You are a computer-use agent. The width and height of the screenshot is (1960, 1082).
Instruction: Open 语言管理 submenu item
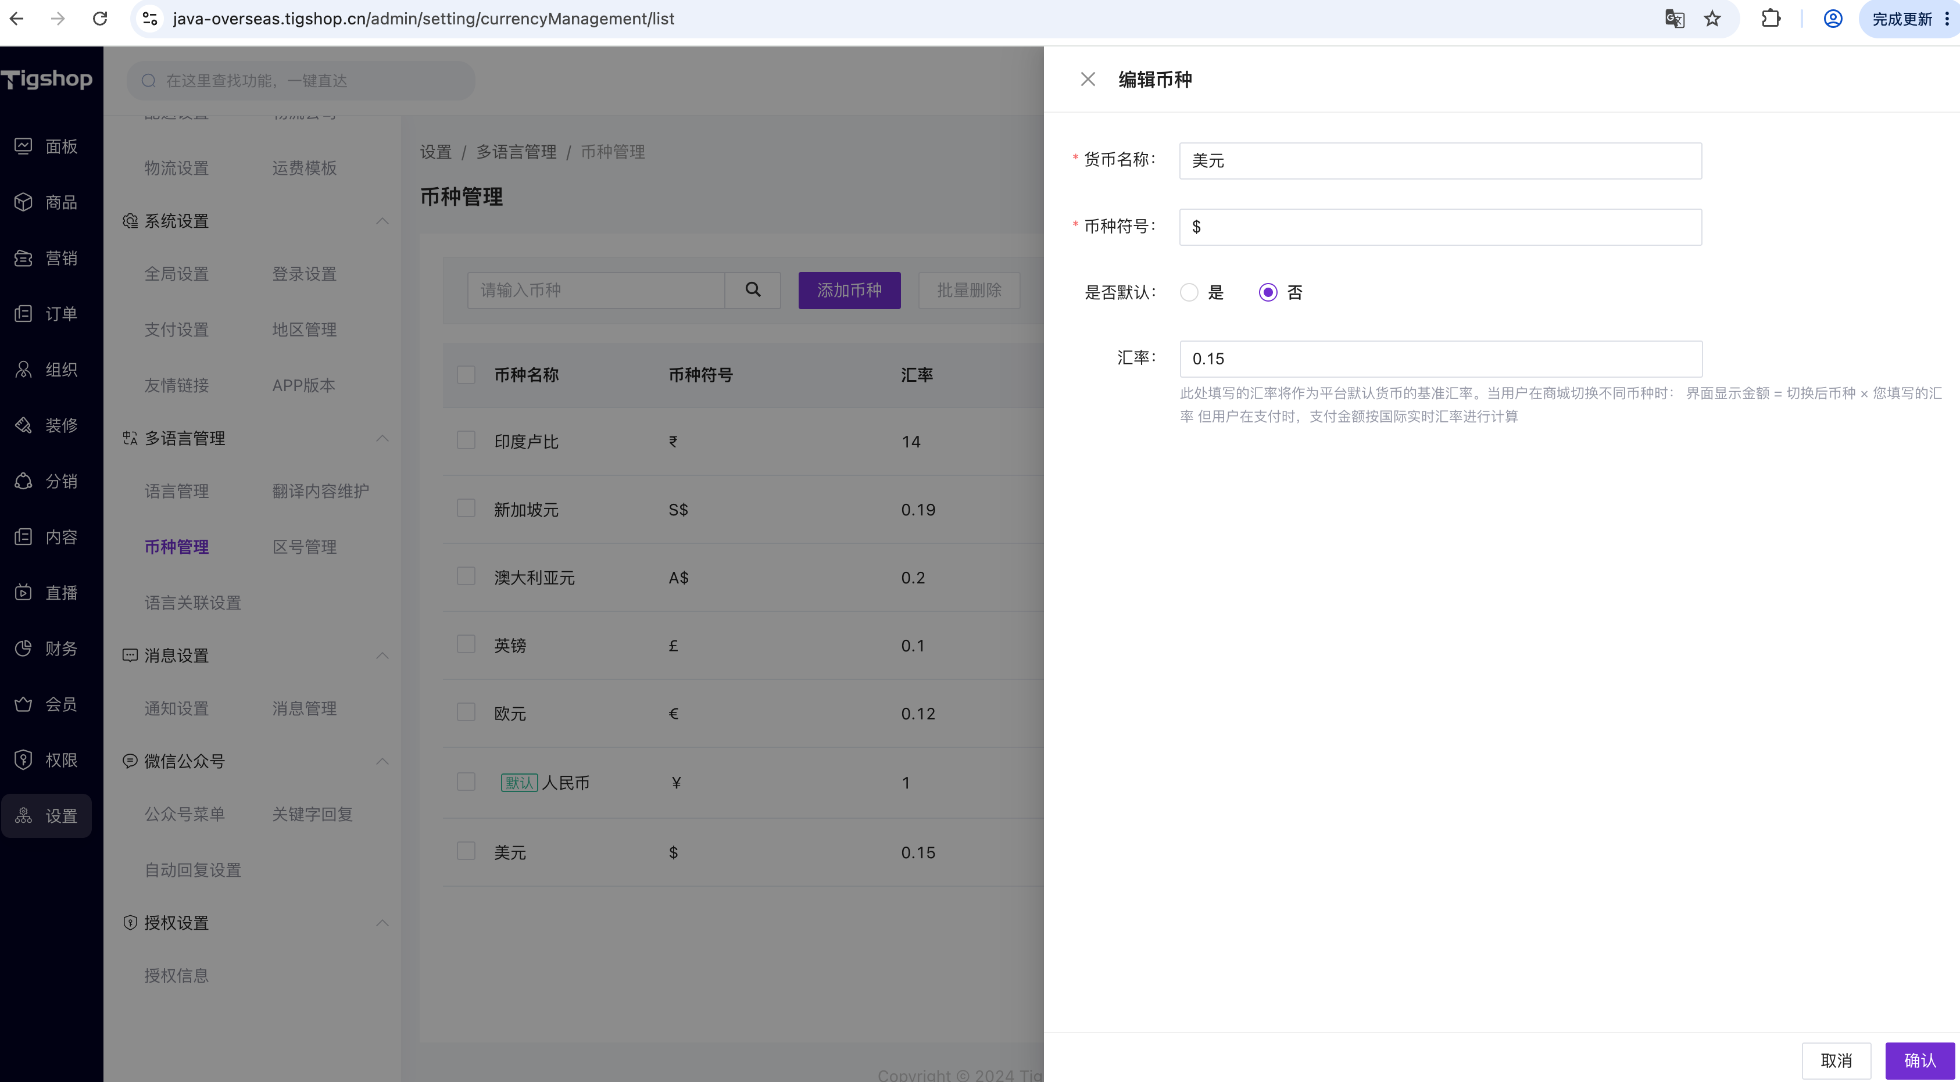[x=177, y=492]
